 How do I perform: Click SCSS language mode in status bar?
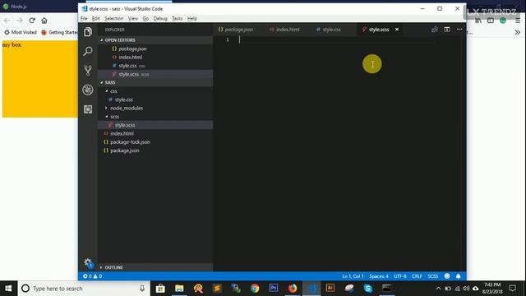click(x=433, y=276)
